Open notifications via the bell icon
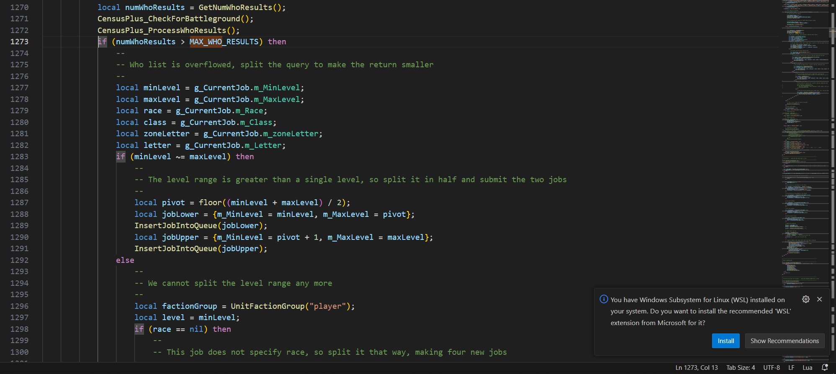 click(x=825, y=368)
